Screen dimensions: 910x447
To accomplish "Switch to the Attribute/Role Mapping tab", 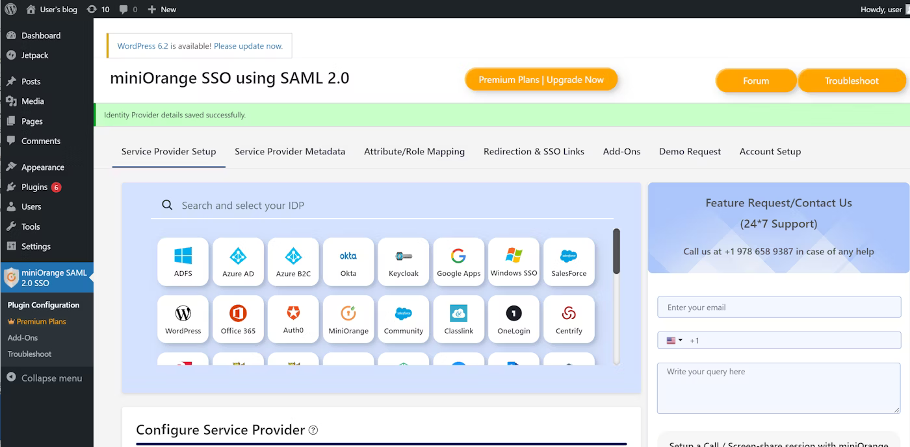I will [x=414, y=151].
